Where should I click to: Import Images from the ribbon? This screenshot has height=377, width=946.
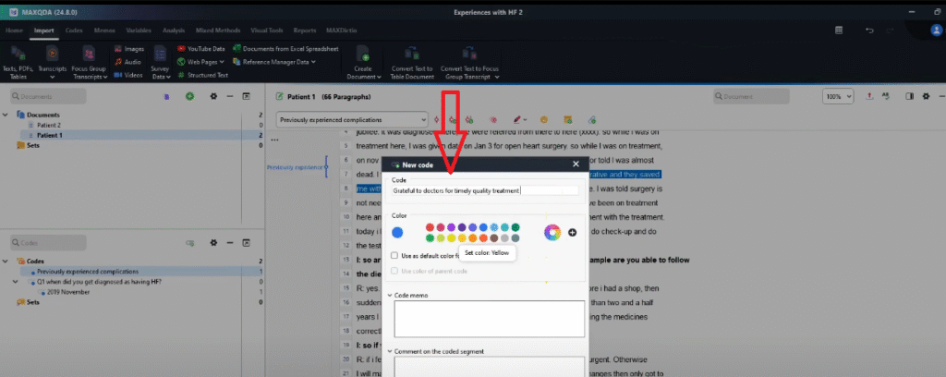pyautogui.click(x=129, y=49)
